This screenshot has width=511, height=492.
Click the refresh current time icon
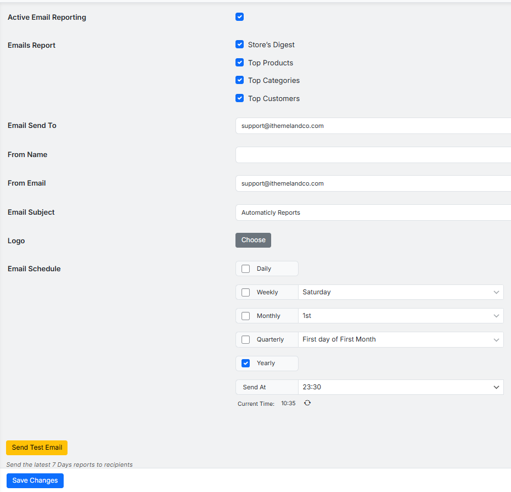[307, 403]
